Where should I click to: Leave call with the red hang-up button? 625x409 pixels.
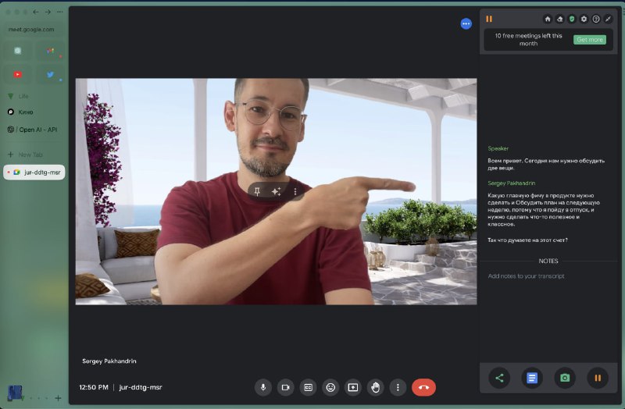pyautogui.click(x=423, y=387)
